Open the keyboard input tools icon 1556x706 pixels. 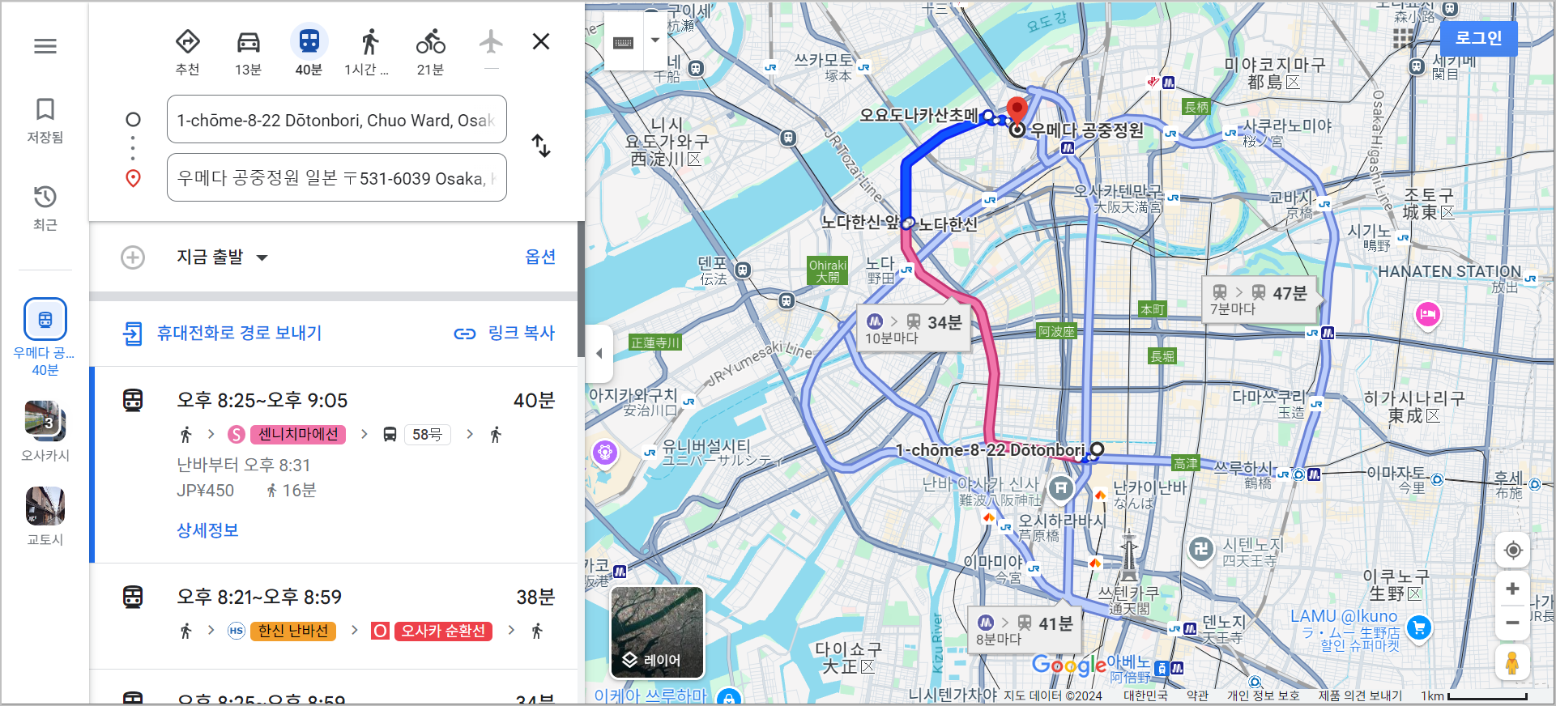[x=624, y=43]
